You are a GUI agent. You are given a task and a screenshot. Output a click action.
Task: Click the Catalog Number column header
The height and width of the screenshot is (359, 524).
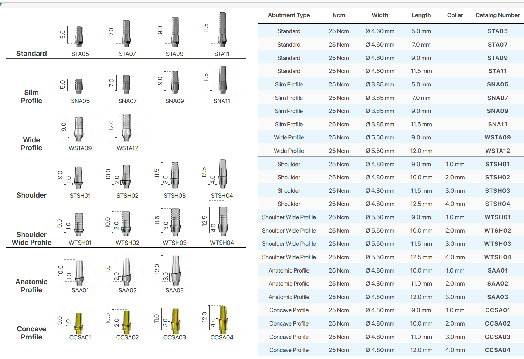(497, 15)
